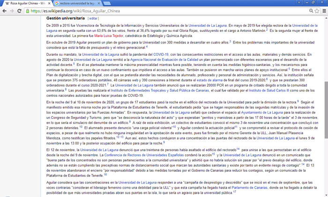Bookmark this page with the star

click(x=317, y=11)
